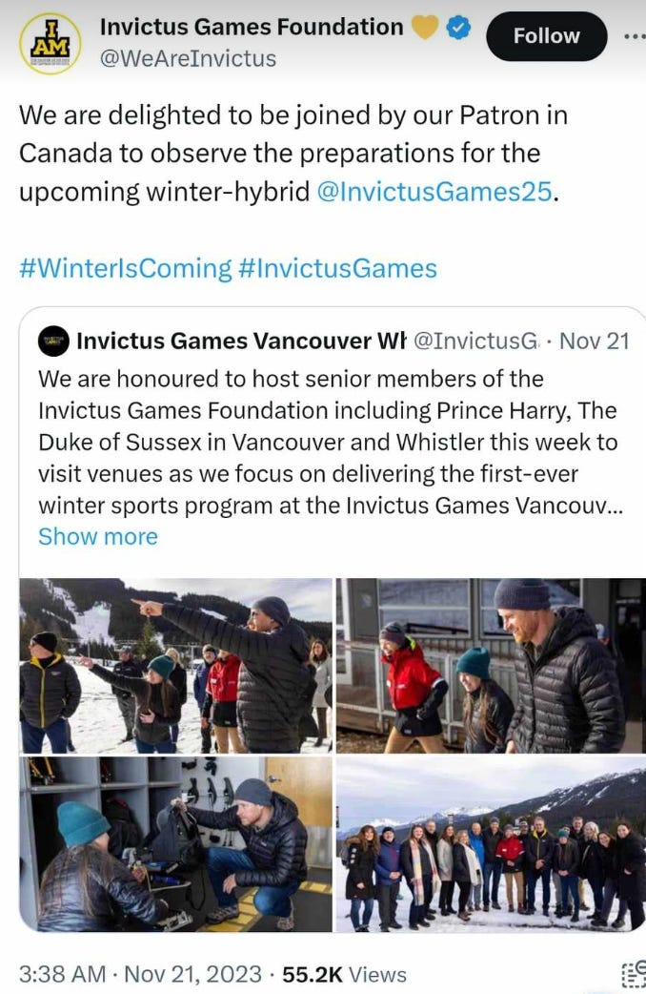The height and width of the screenshot is (994, 646).
Task: Click the quoted tweet's Invictus Games Vancouver avatar
Action: pyautogui.click(x=53, y=342)
